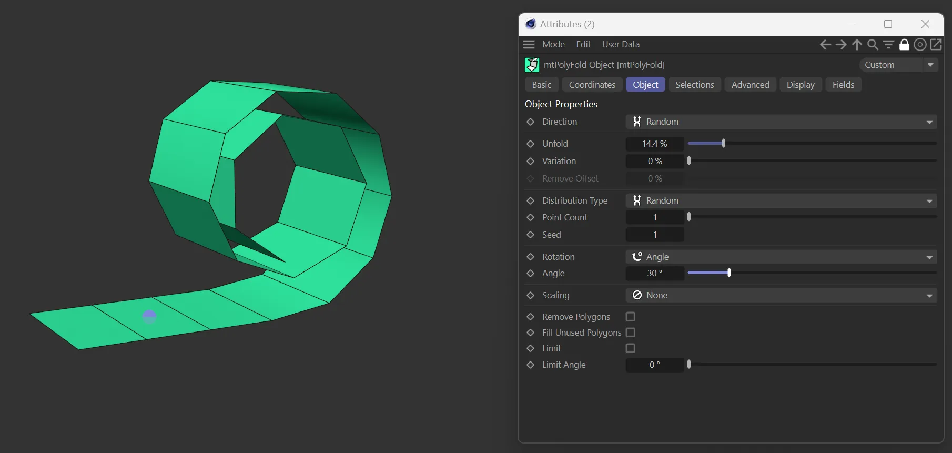Open the Direction dropdown
The image size is (952, 453).
point(781,122)
